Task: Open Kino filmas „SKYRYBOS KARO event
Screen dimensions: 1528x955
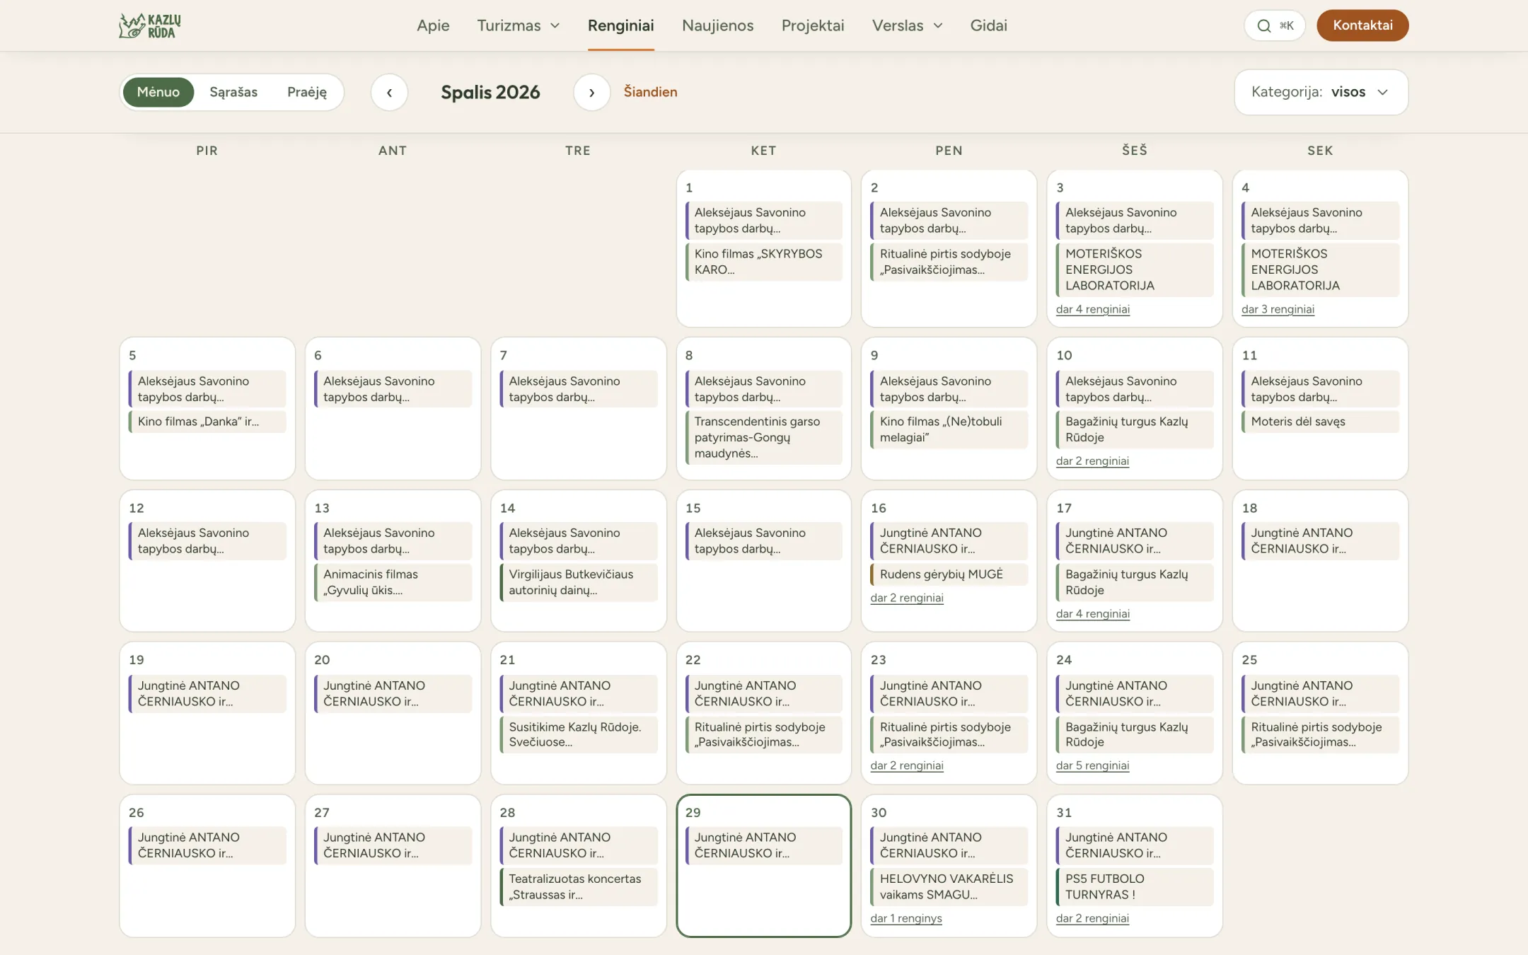Action: tap(764, 262)
